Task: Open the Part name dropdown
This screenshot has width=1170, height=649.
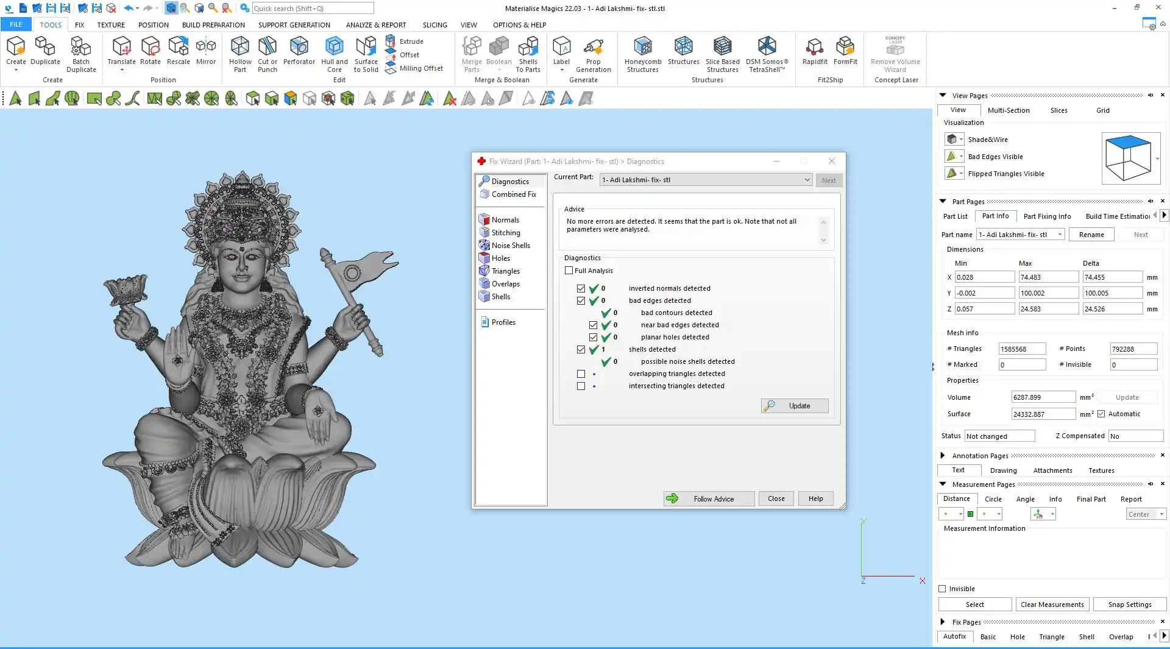Action: [x=1060, y=235]
